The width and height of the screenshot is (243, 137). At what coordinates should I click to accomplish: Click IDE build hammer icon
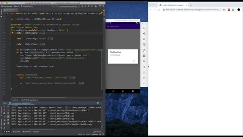tap(53, 6)
